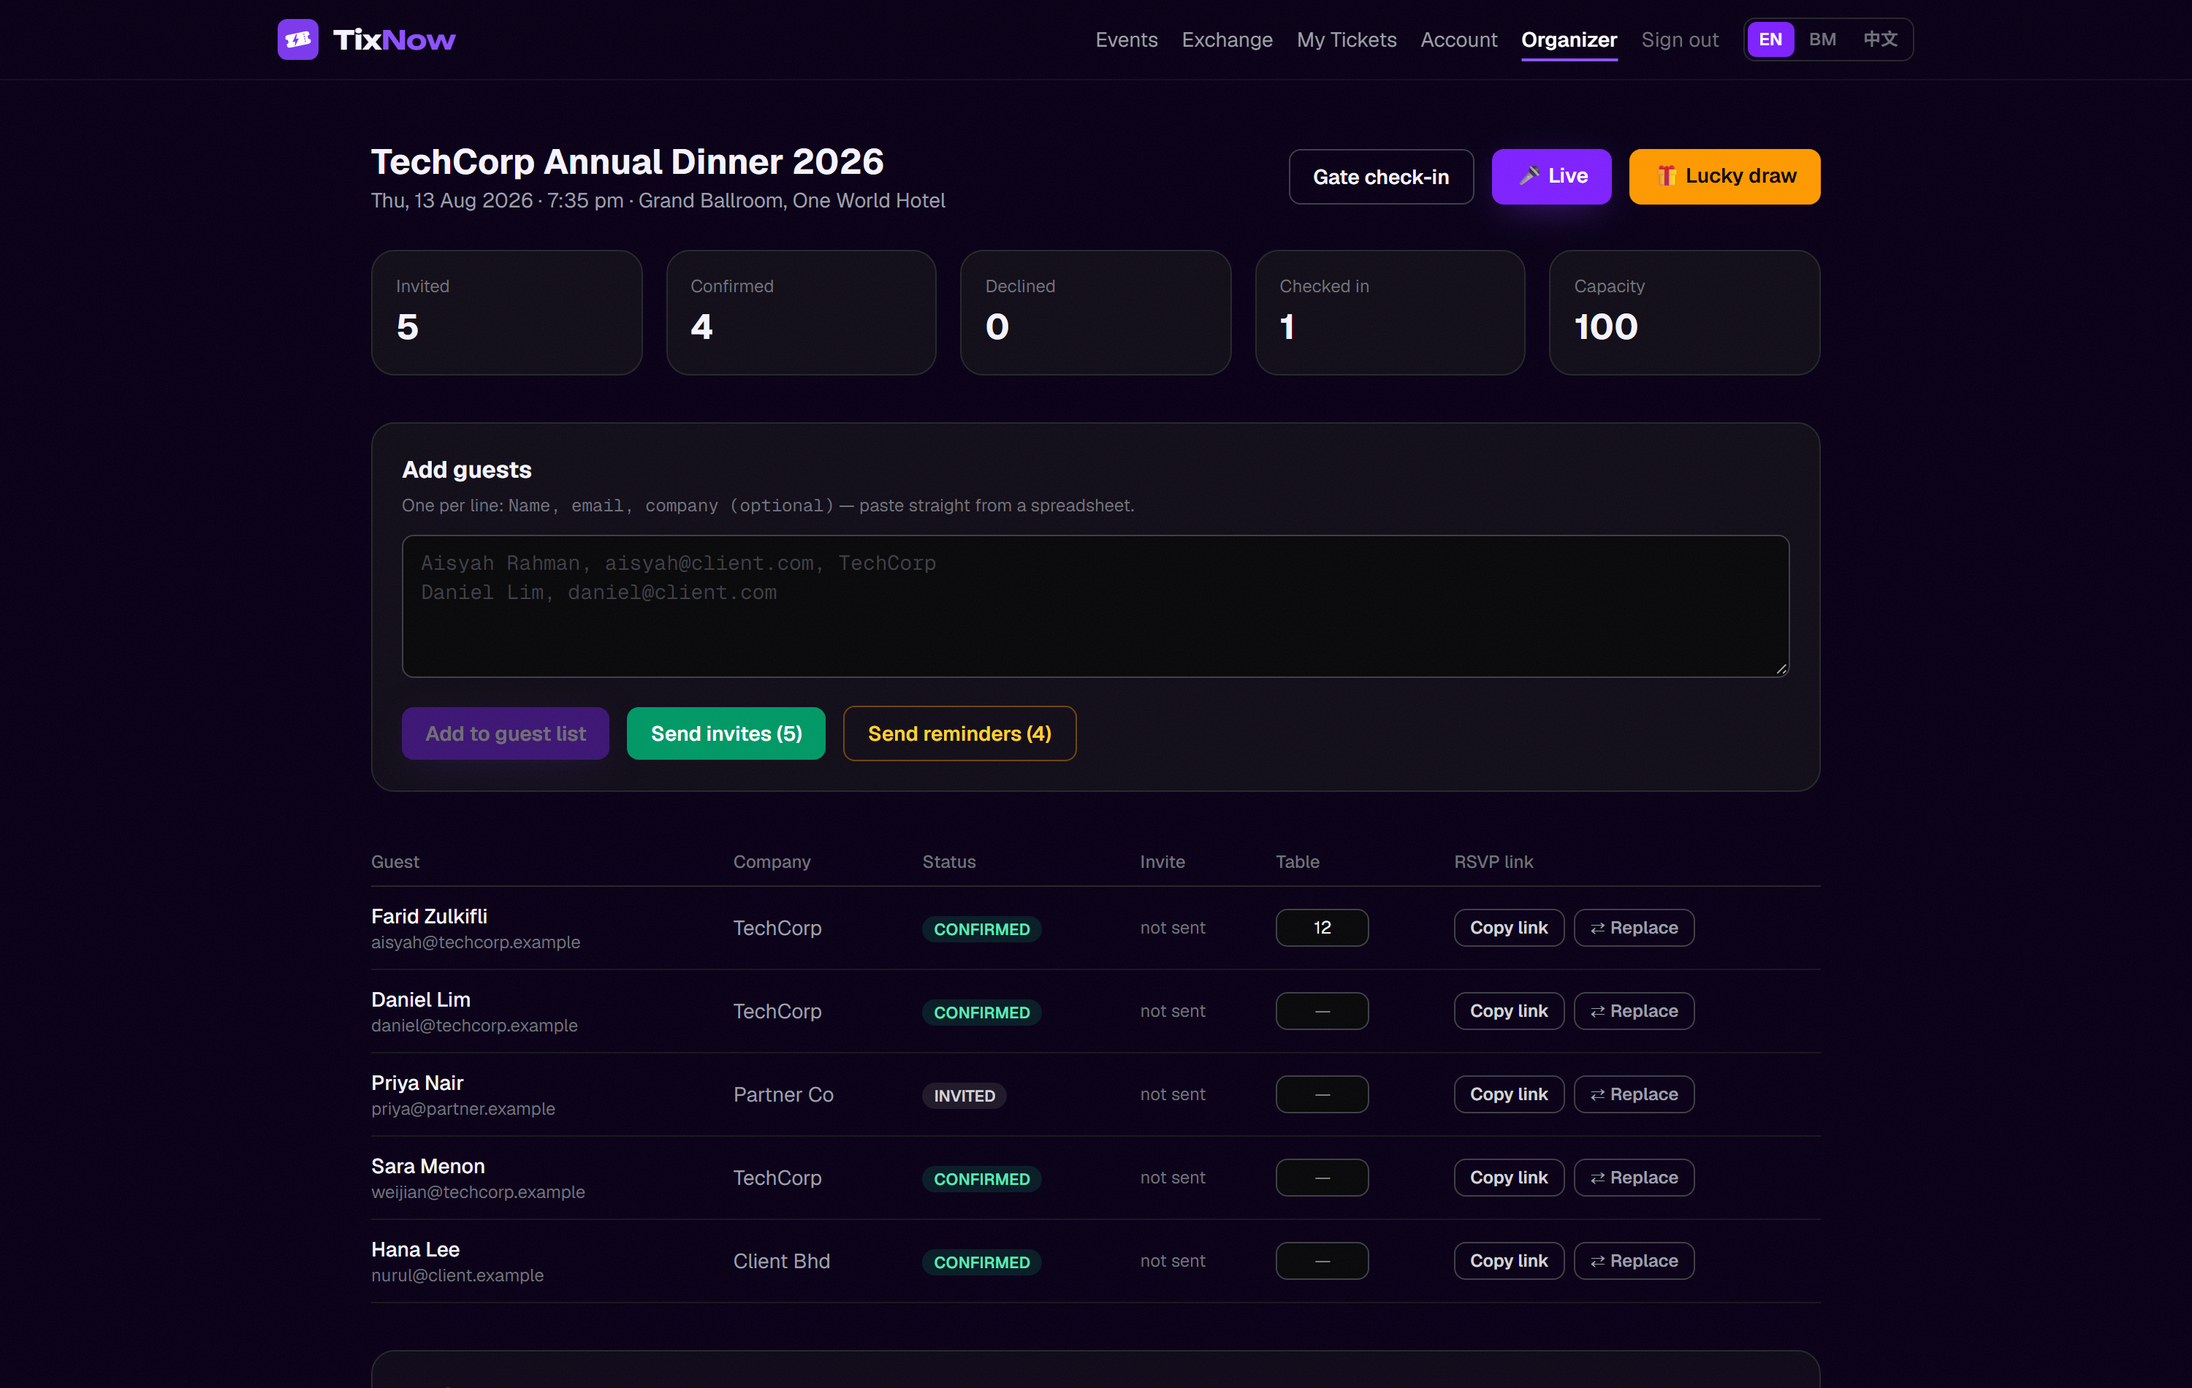Click the Partner Co company cell
This screenshot has height=1388, width=2192.
click(x=783, y=1094)
